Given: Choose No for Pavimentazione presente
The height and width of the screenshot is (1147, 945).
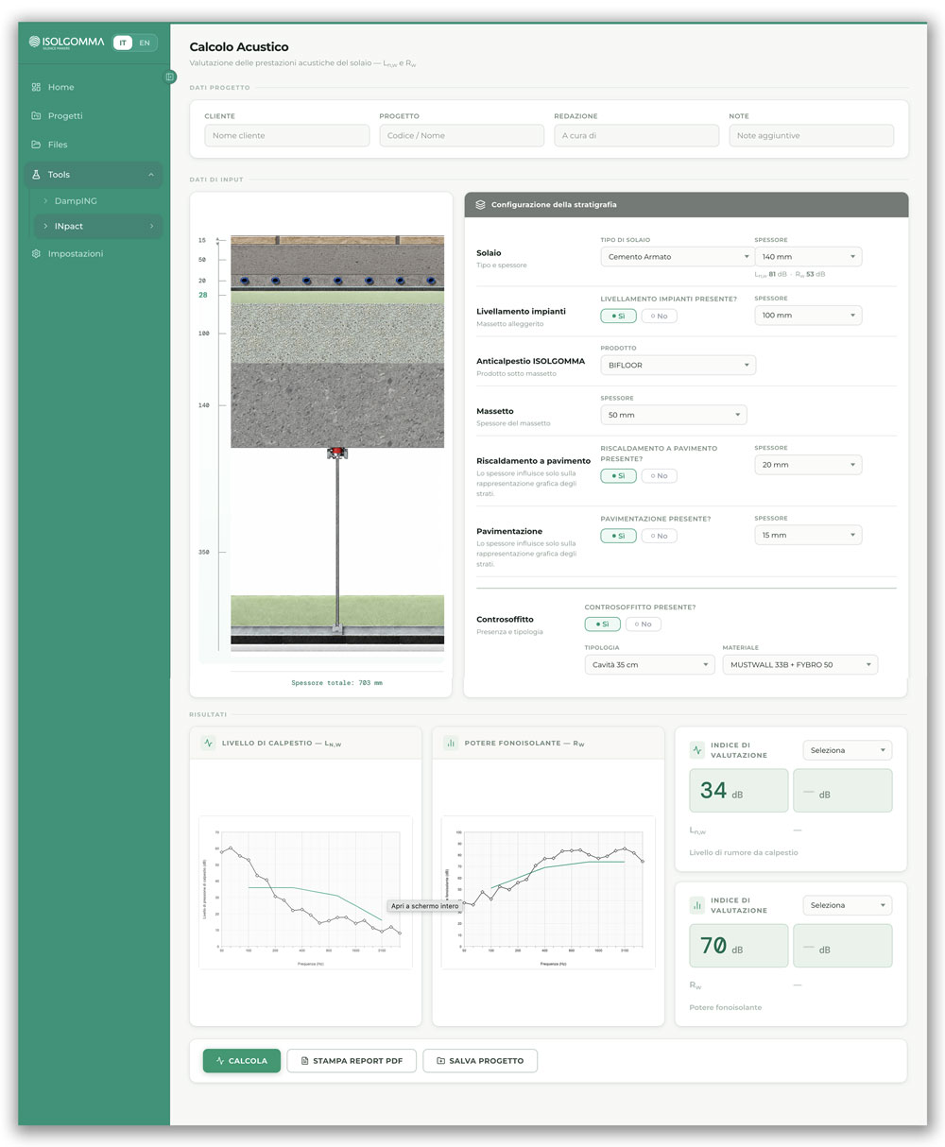Looking at the screenshot, I should pyautogui.click(x=660, y=536).
